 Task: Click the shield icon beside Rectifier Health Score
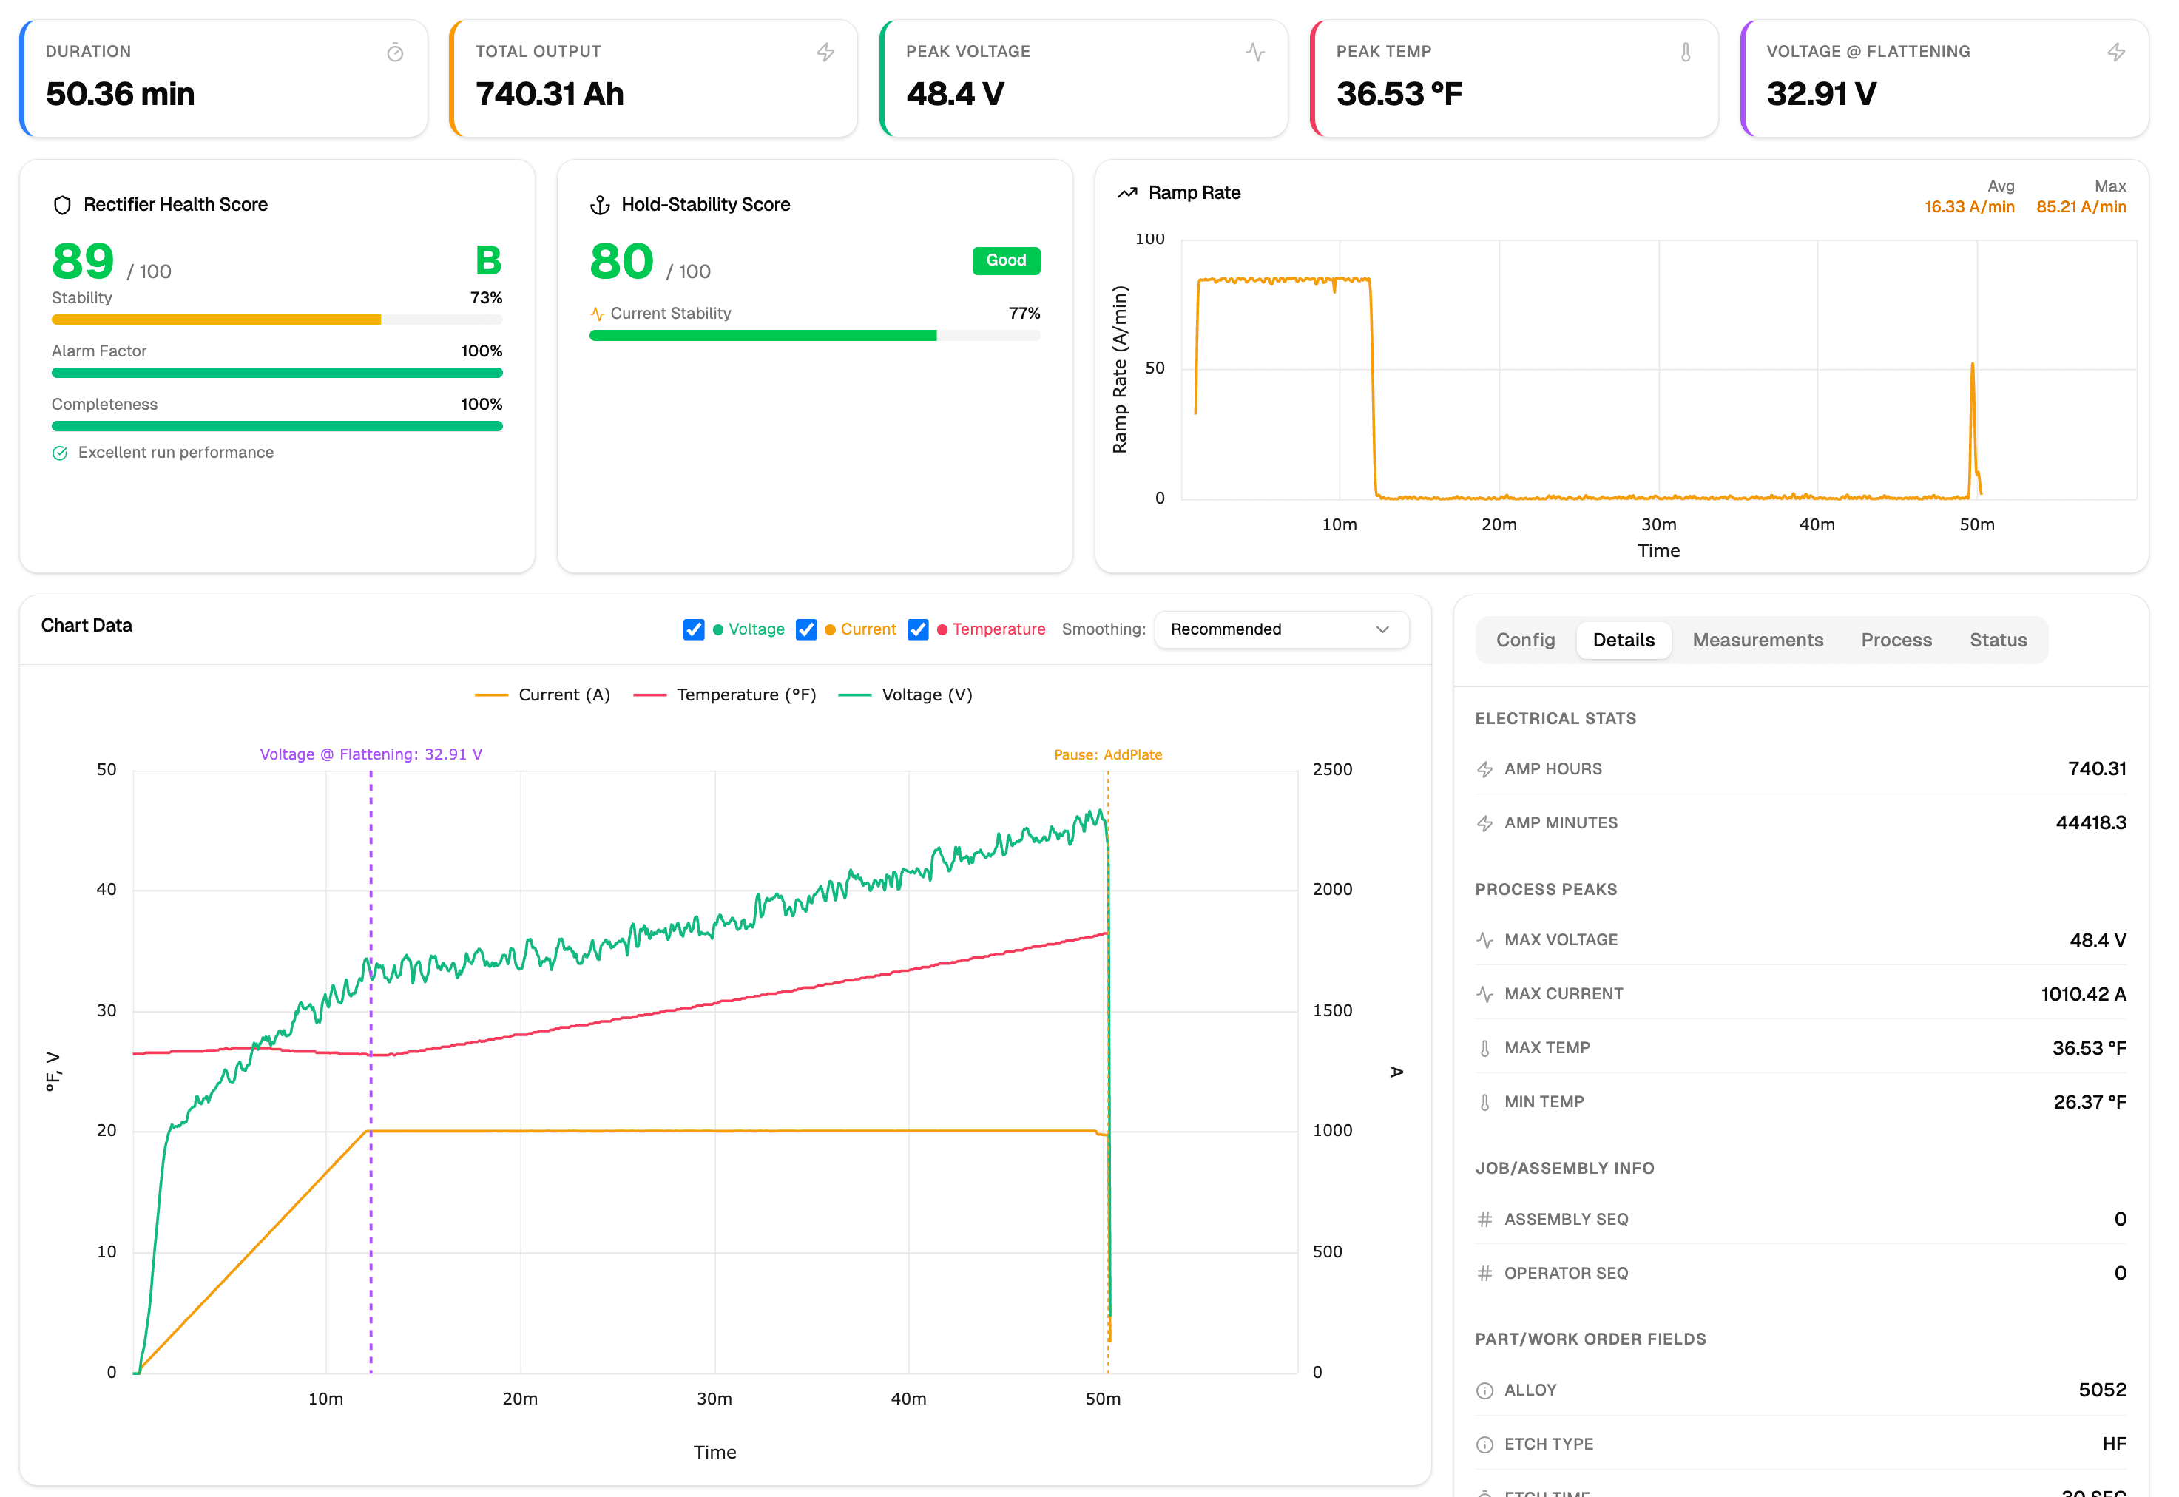point(62,204)
